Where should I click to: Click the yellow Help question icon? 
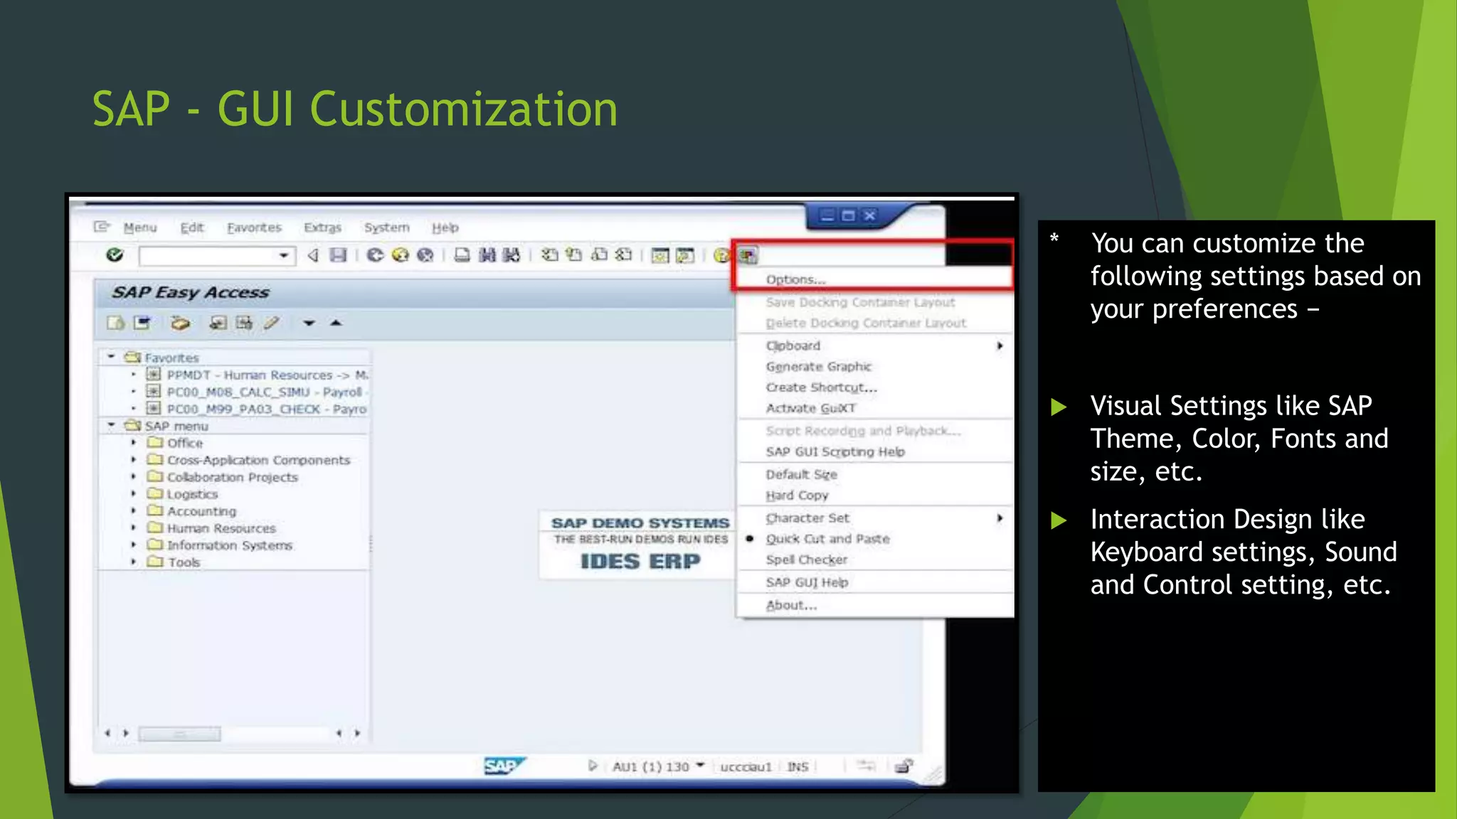click(721, 255)
